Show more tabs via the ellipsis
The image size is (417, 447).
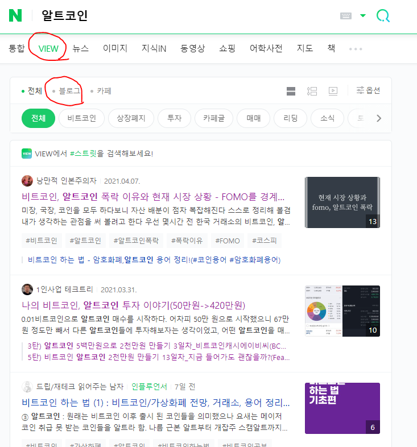(x=356, y=49)
